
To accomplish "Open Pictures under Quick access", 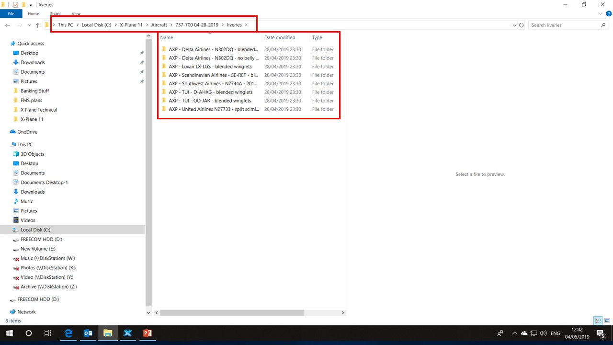I will [x=29, y=81].
